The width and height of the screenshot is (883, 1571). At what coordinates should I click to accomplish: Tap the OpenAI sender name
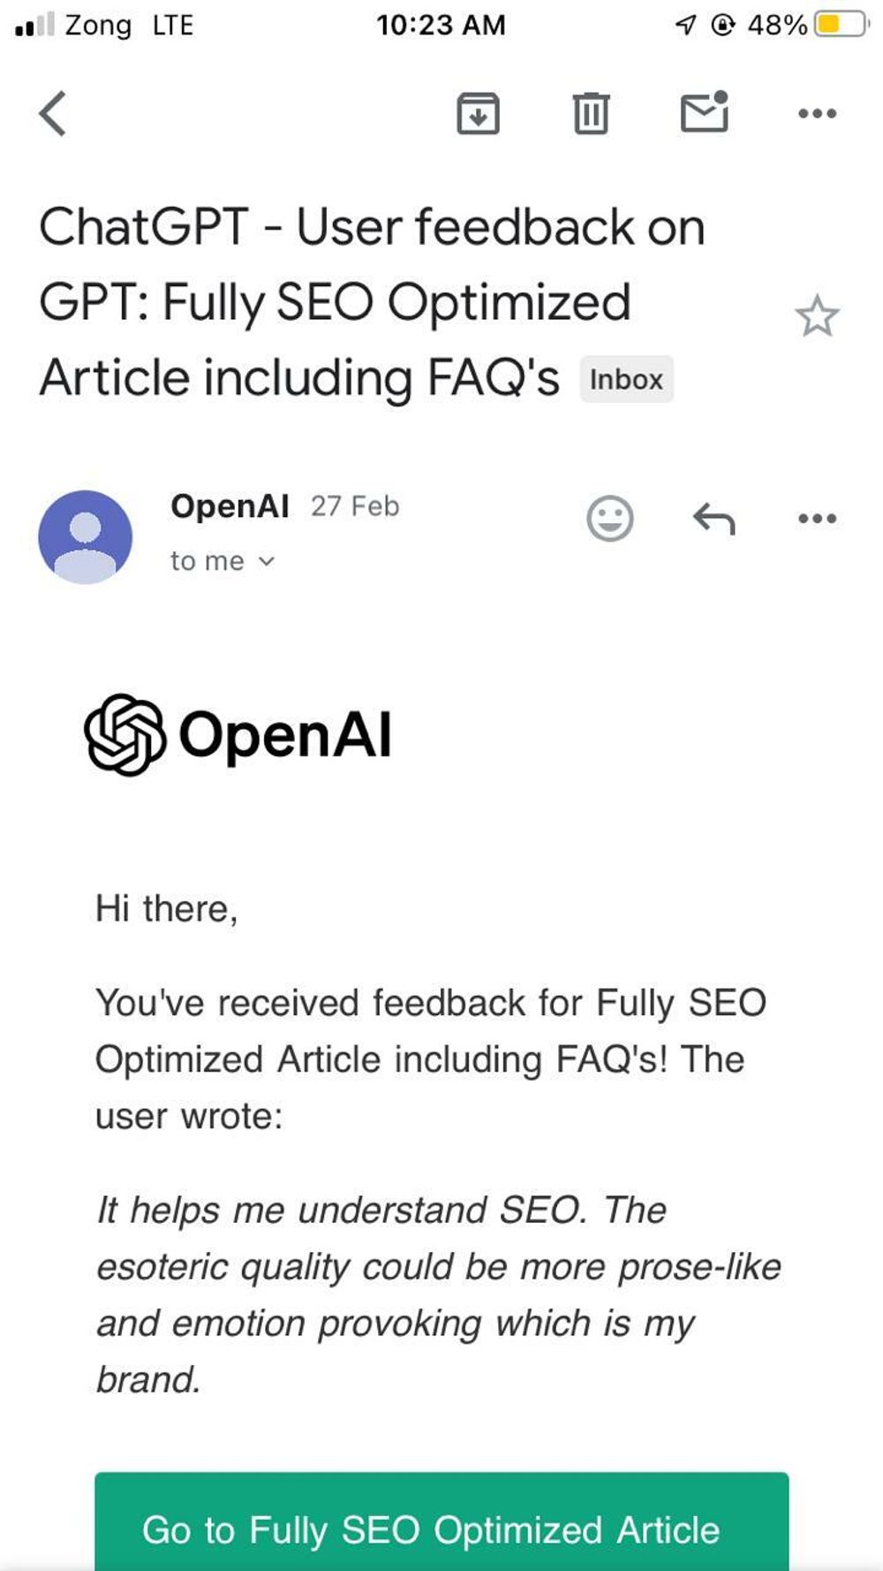230,506
